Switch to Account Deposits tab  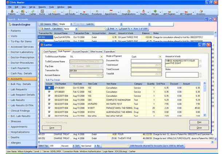click(80, 52)
